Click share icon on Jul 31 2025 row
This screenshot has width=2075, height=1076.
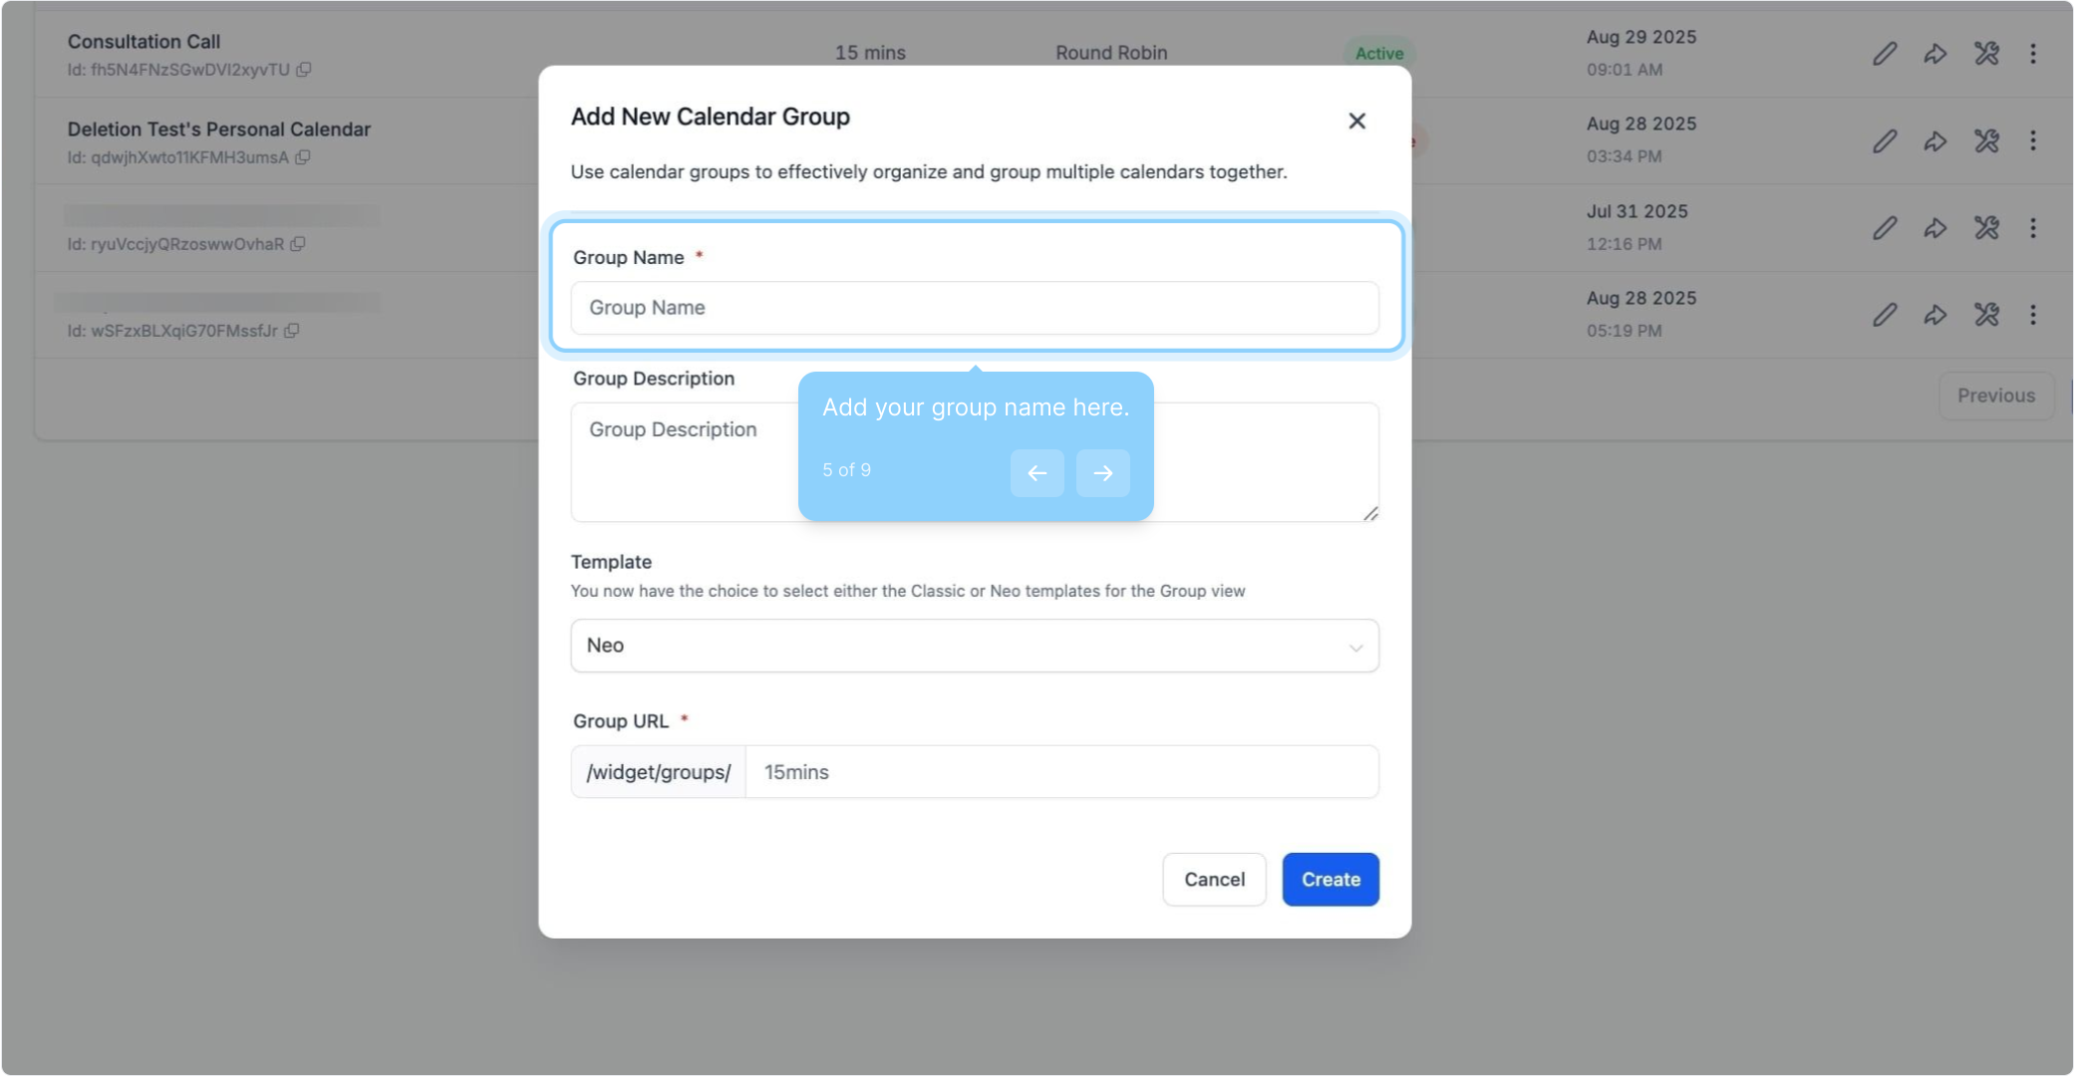1934,228
